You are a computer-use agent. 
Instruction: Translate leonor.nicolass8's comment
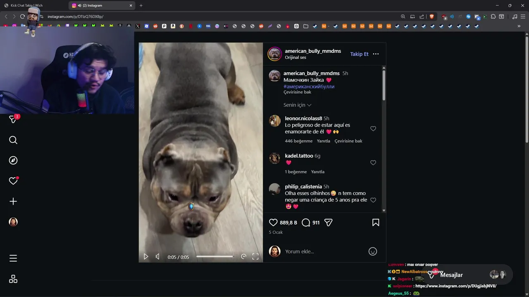[348, 141]
